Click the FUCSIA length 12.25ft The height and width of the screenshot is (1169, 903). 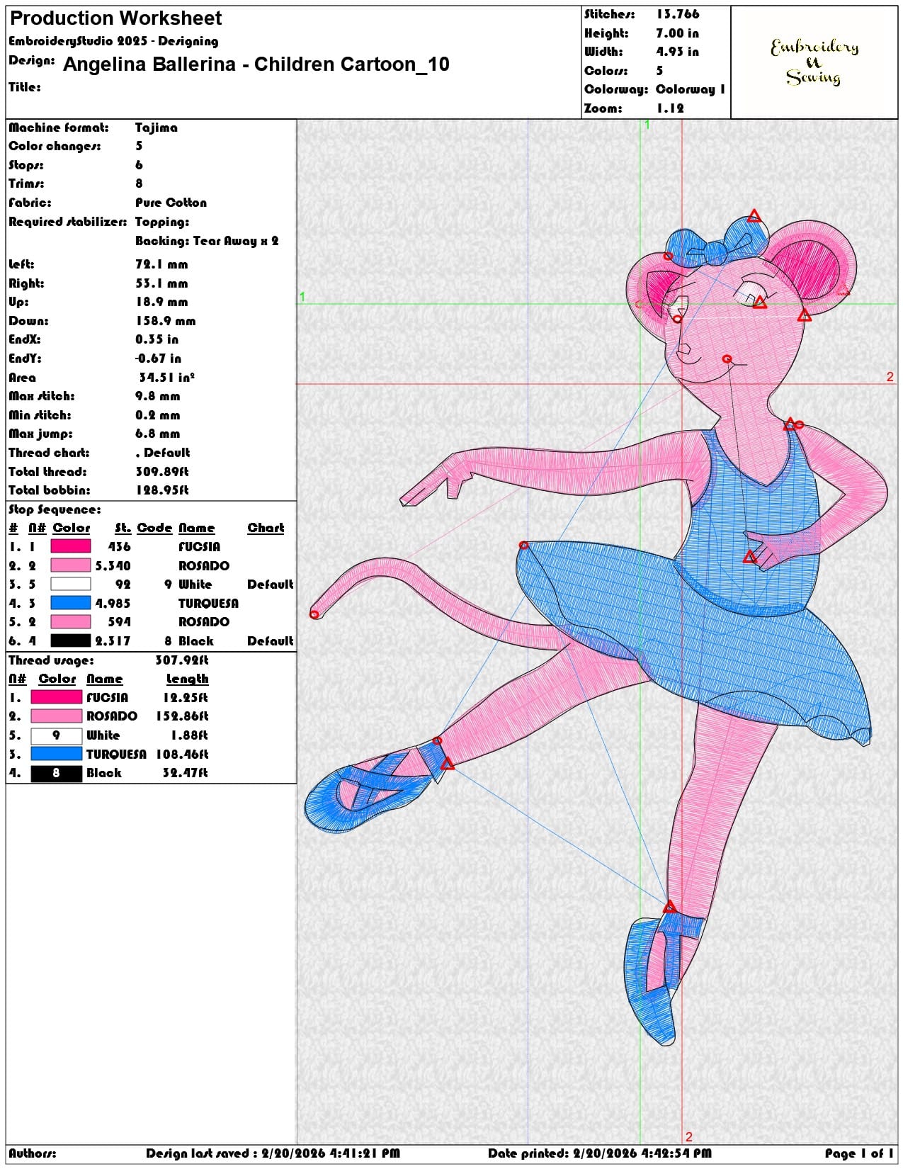click(x=186, y=698)
